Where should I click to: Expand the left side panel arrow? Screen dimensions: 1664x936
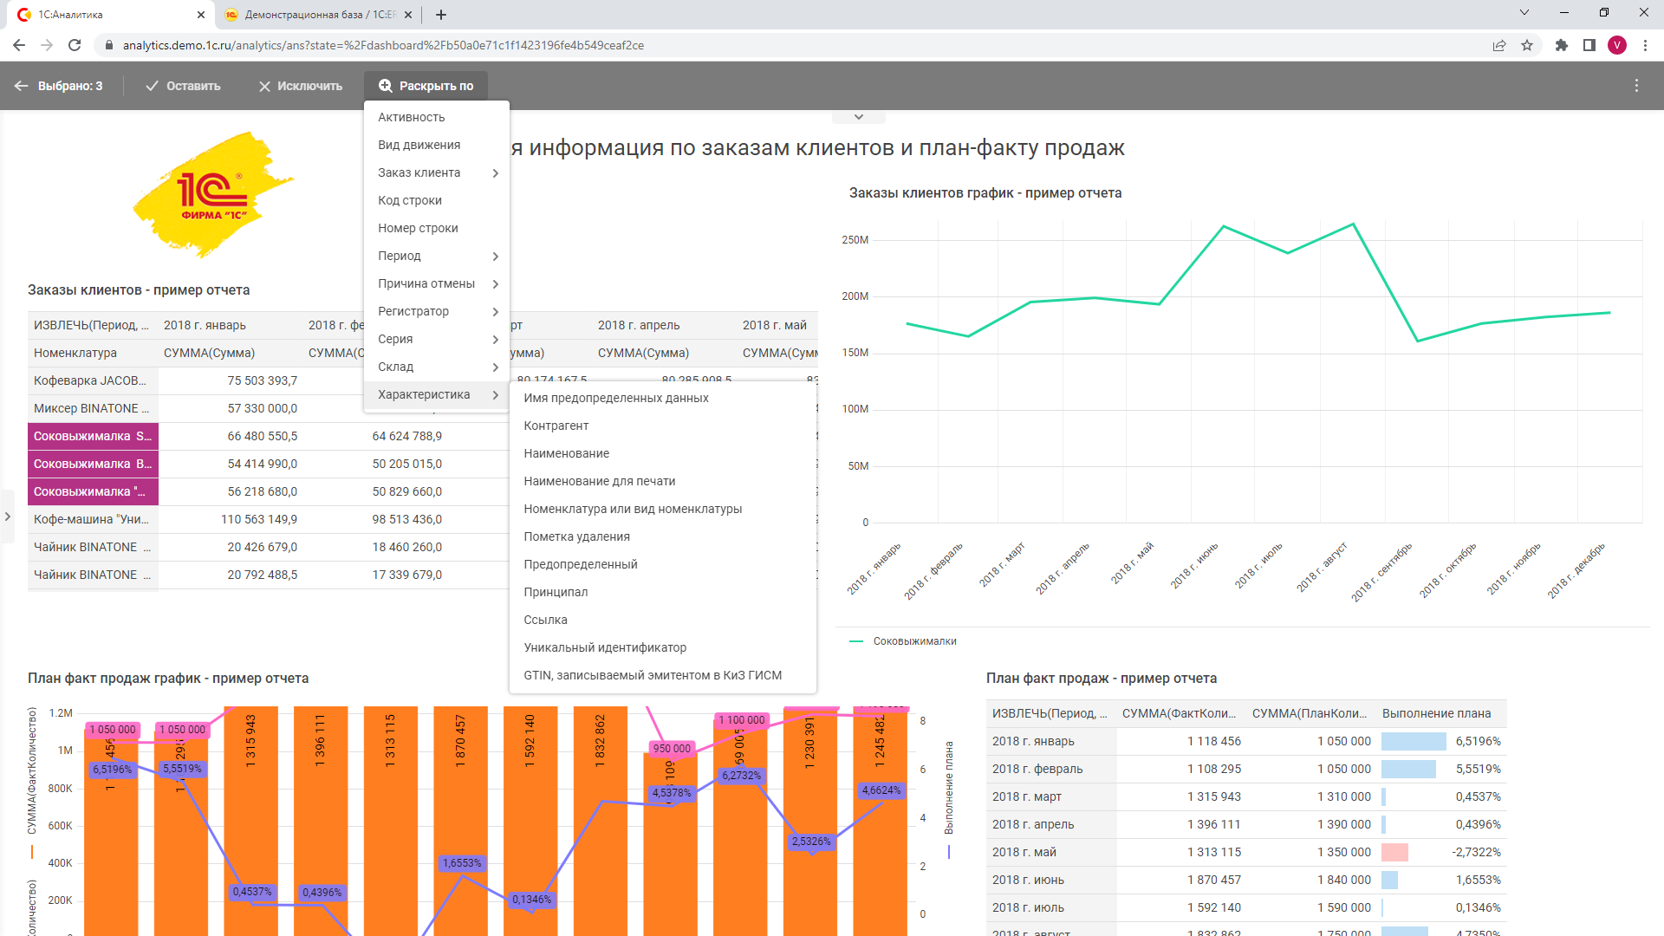pos(8,517)
